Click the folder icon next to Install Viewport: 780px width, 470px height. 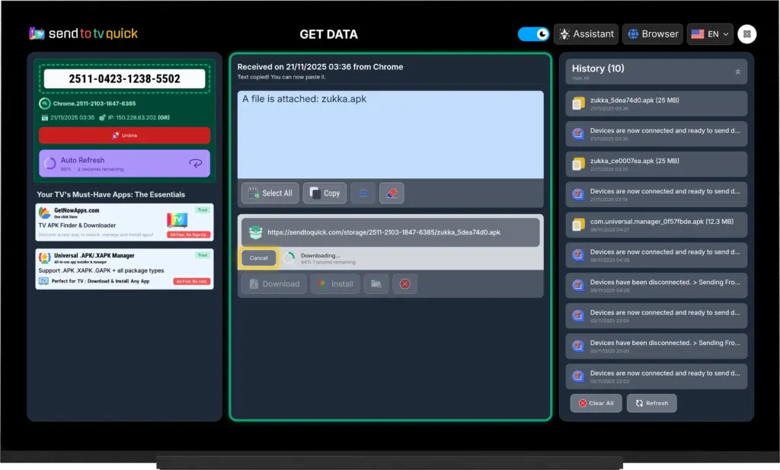pos(376,284)
